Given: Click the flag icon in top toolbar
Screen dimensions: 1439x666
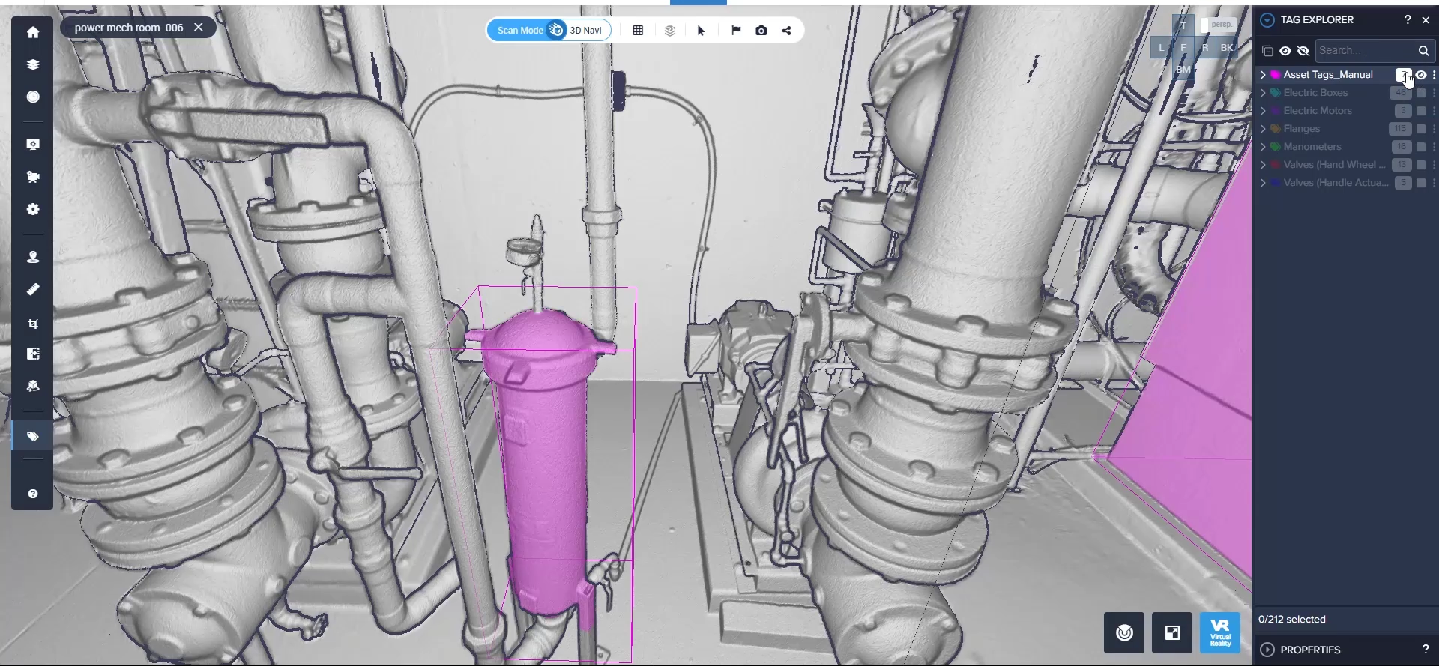Looking at the screenshot, I should [x=736, y=31].
